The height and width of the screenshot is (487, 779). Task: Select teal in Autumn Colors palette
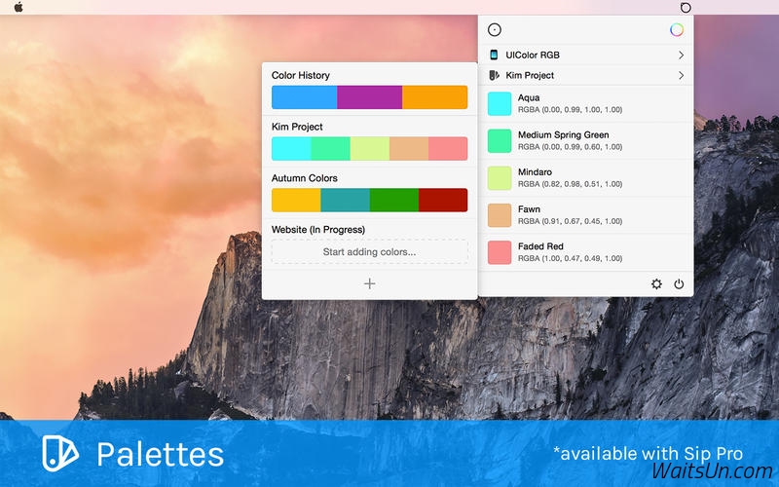(x=346, y=200)
